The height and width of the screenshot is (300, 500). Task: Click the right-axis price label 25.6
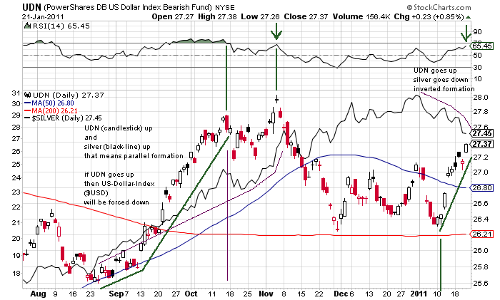tap(481, 283)
